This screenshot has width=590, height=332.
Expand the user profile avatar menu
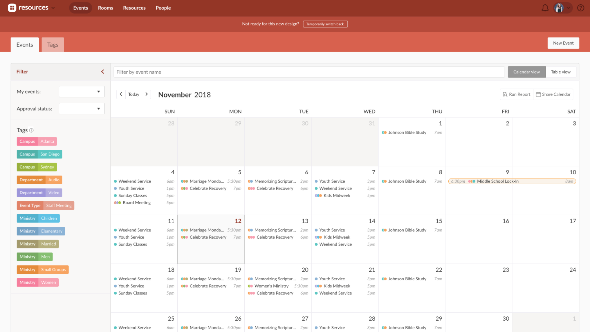562,8
